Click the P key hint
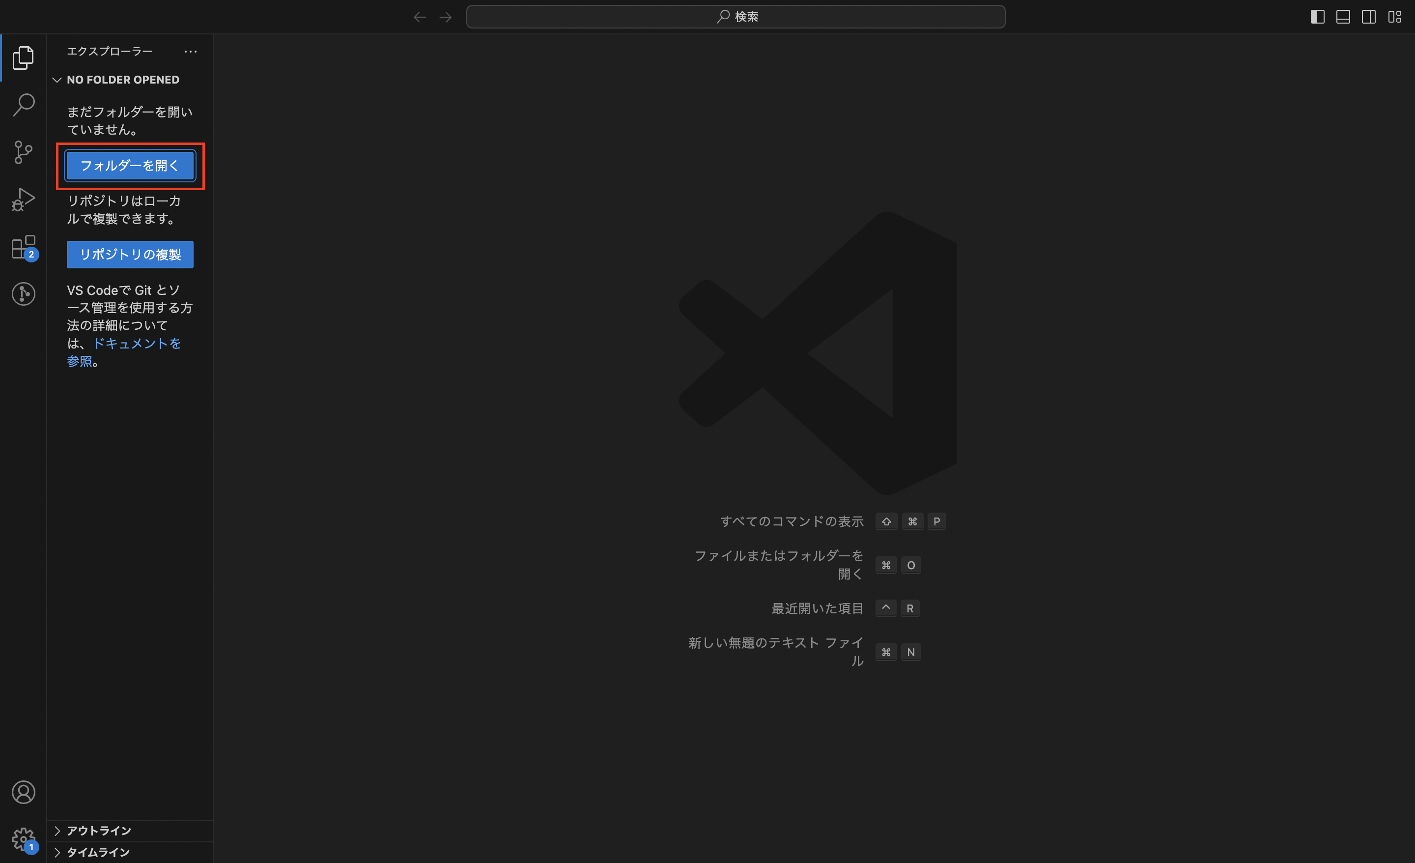 (x=936, y=521)
